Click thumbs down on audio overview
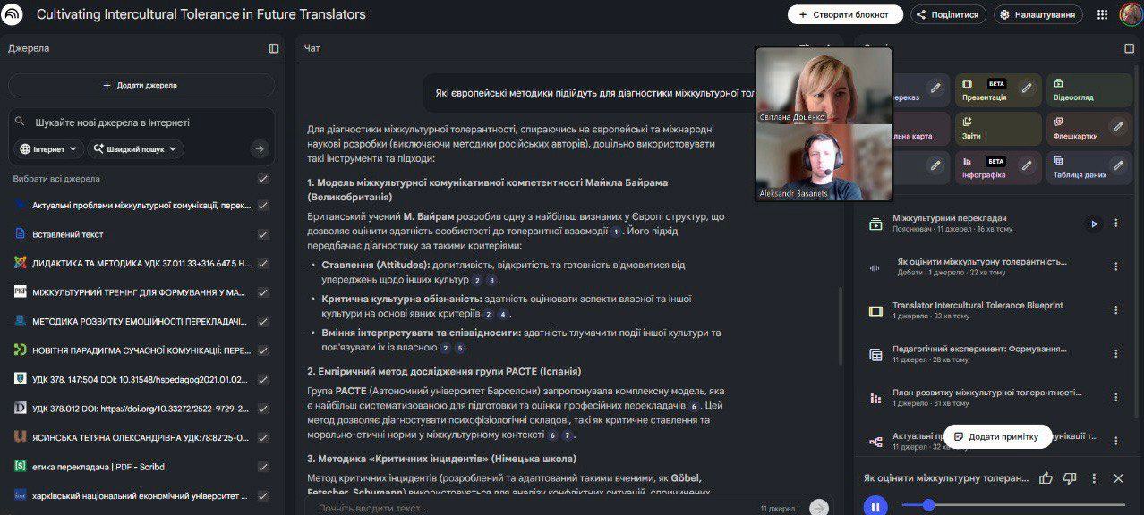The image size is (1144, 515). [x=1070, y=478]
